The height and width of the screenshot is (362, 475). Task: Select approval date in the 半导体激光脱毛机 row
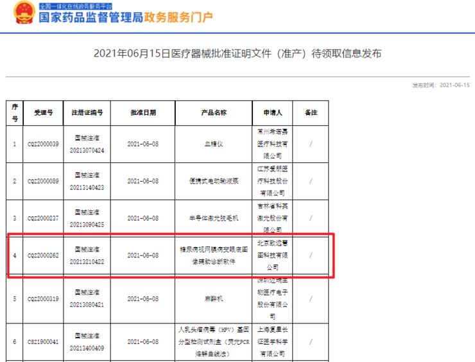[x=143, y=218]
